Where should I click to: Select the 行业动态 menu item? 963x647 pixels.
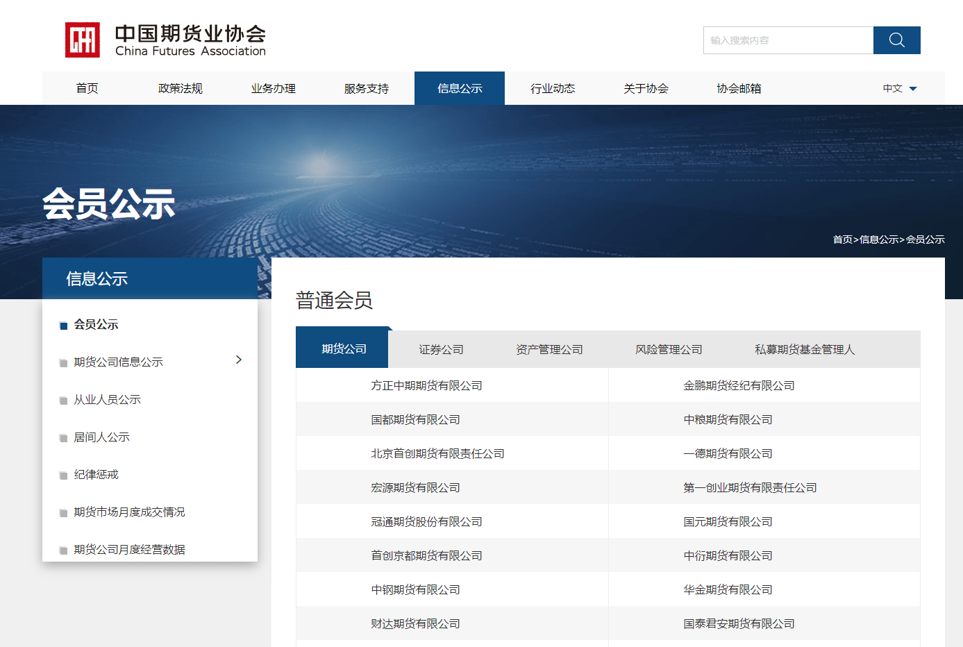(x=553, y=89)
